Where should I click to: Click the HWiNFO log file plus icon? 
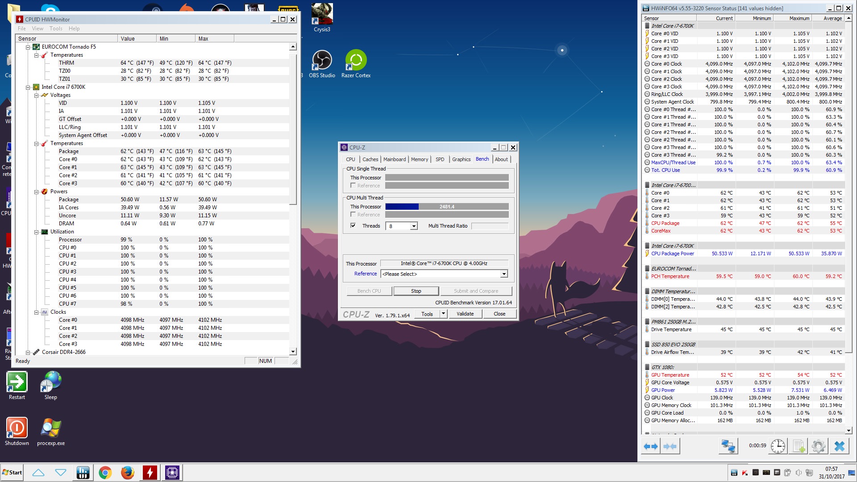(799, 446)
